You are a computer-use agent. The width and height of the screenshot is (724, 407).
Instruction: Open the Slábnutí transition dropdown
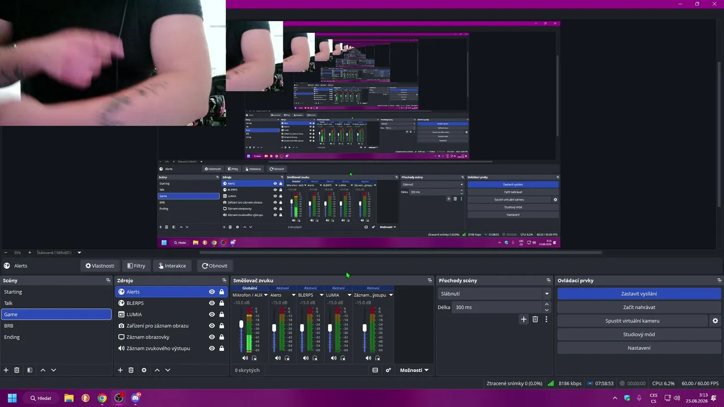coord(494,294)
